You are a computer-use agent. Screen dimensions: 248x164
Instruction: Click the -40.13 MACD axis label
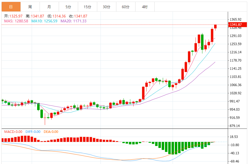coord(234,153)
